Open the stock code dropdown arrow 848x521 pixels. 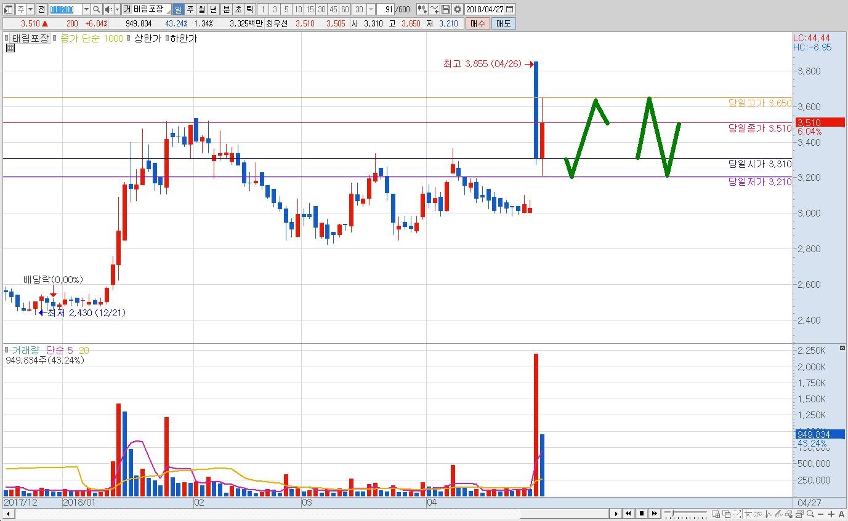[87, 9]
